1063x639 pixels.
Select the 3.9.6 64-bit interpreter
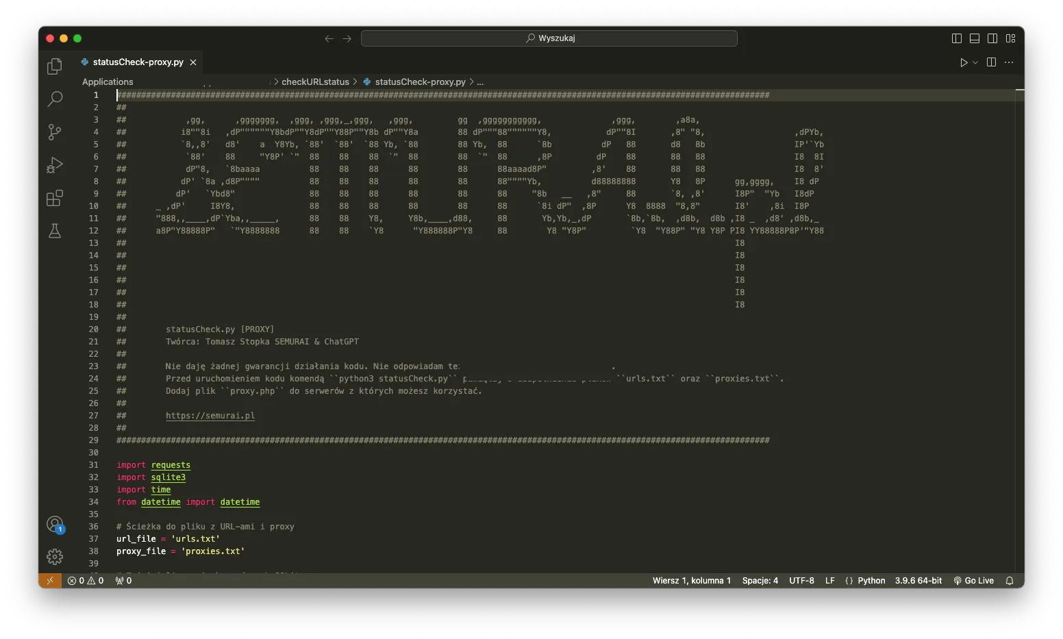click(918, 581)
